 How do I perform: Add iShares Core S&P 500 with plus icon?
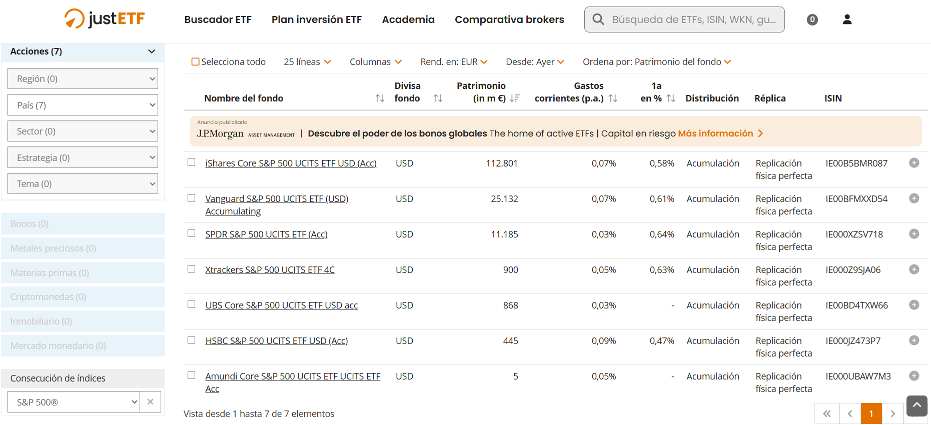914,163
